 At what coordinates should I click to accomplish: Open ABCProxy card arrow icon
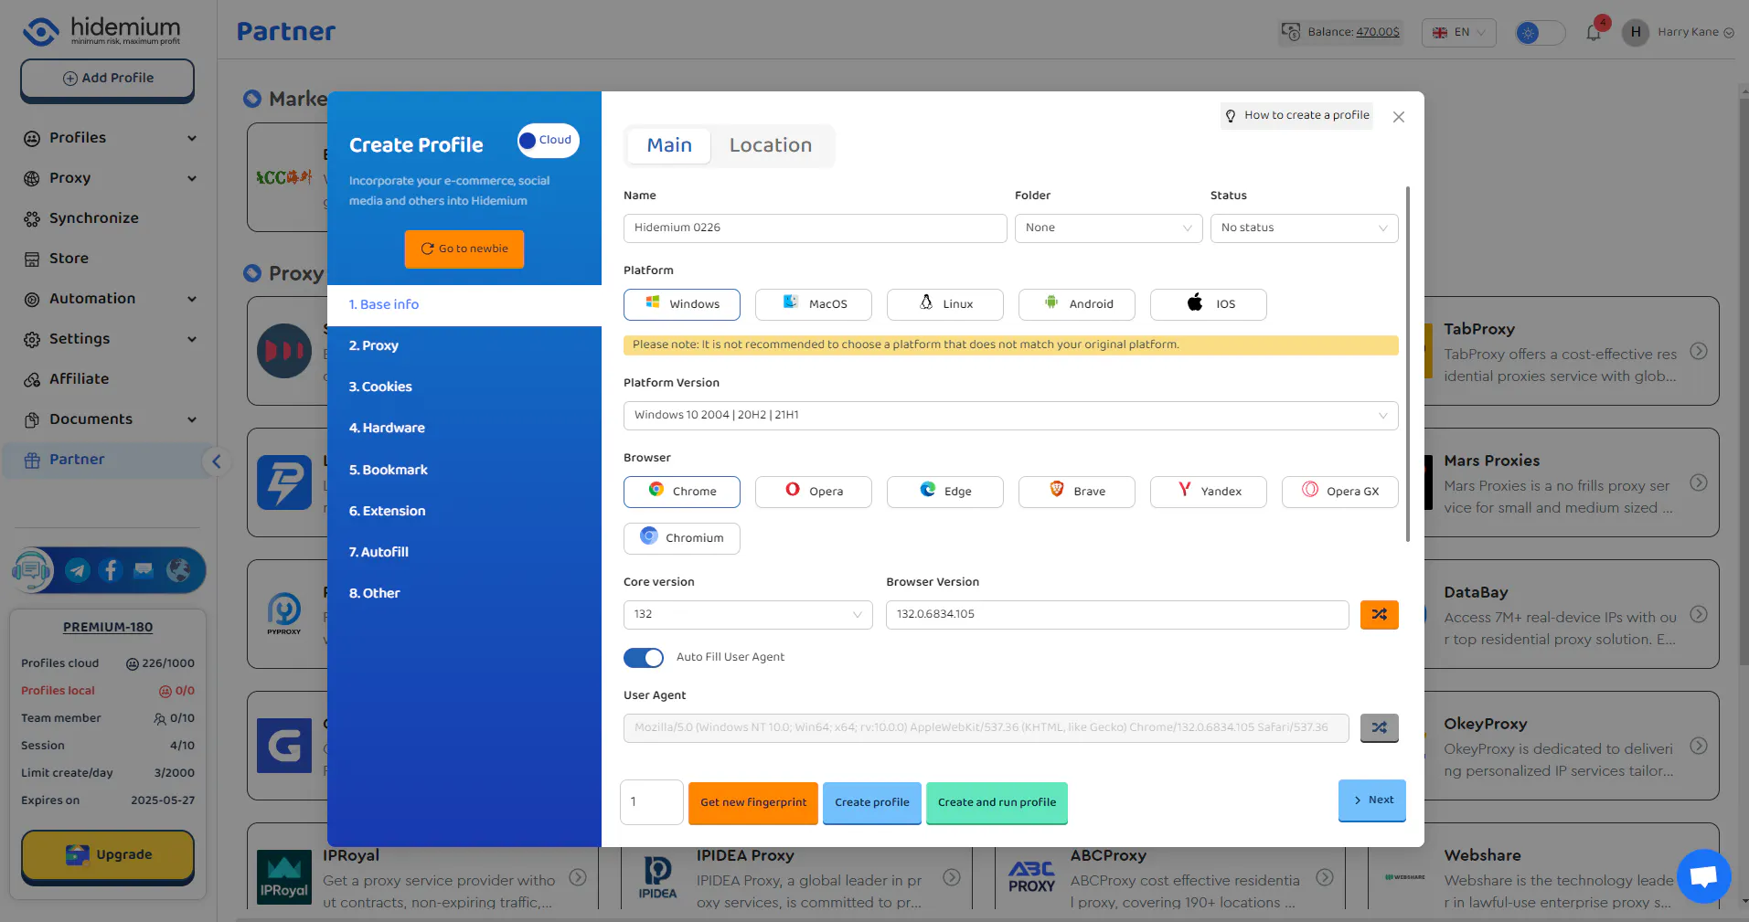[x=1325, y=877]
